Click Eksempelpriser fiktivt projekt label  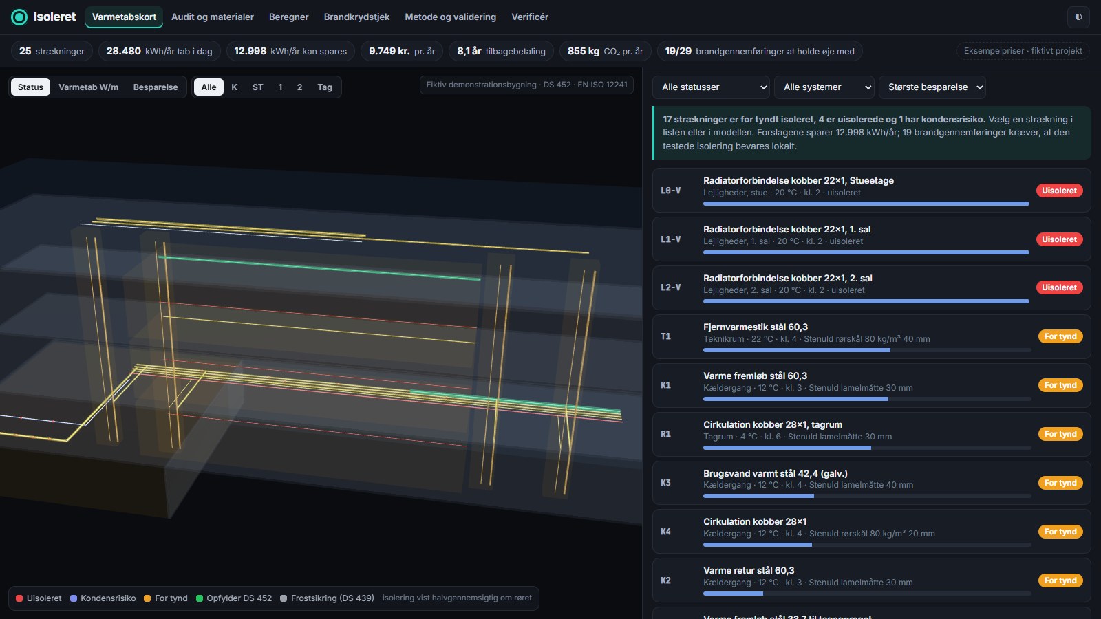1023,51
